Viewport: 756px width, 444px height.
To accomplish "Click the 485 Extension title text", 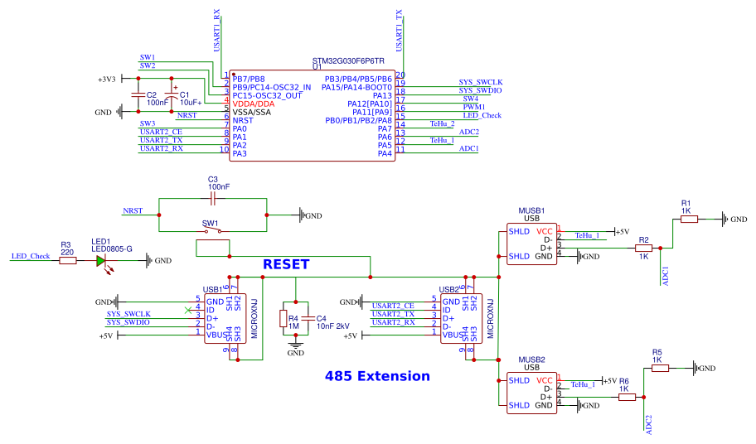I will tap(377, 376).
